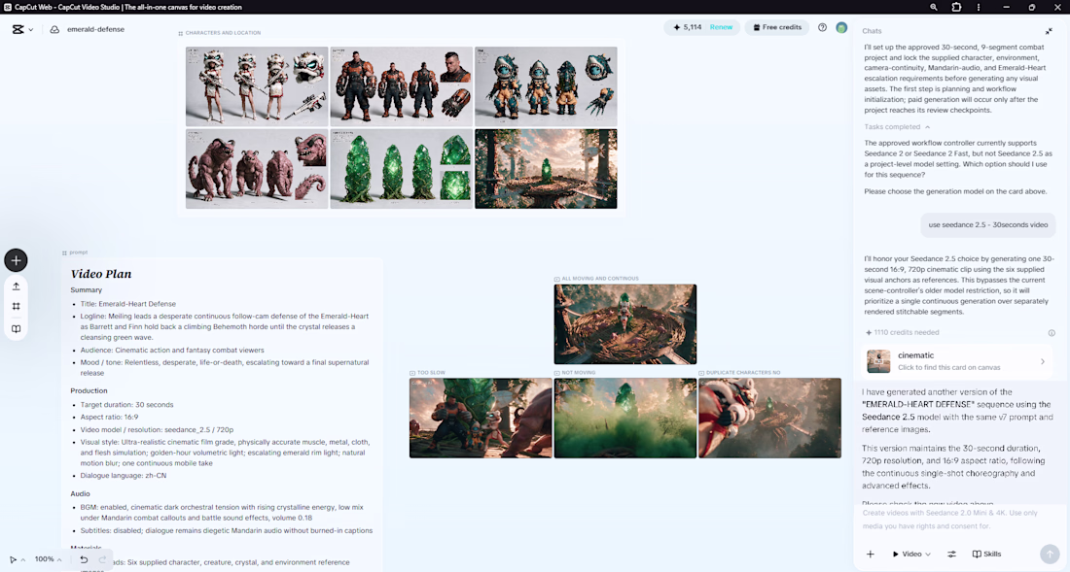Click the info icon beside 1110 credits needed

click(1052, 333)
